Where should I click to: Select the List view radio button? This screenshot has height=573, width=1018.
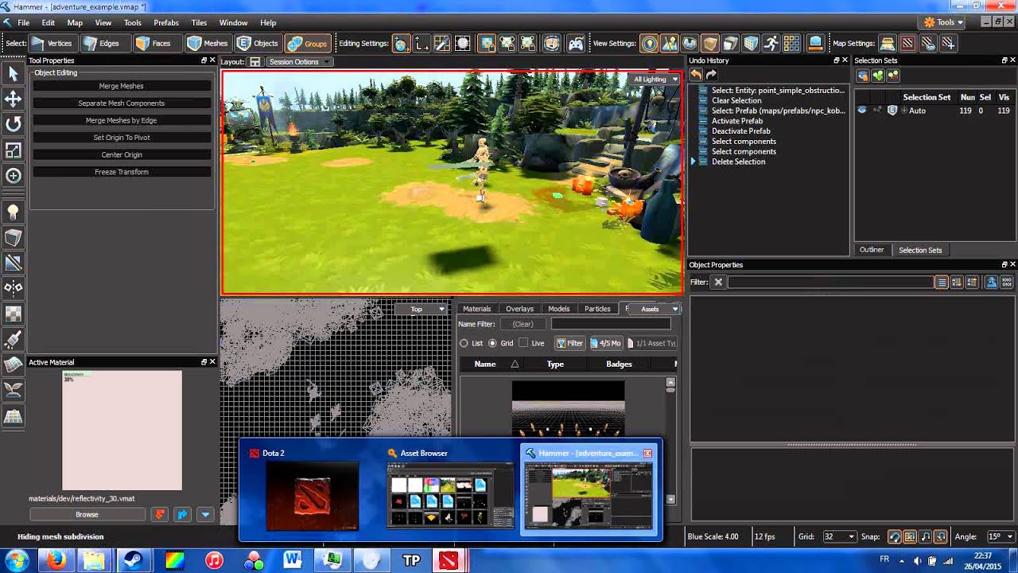[464, 343]
